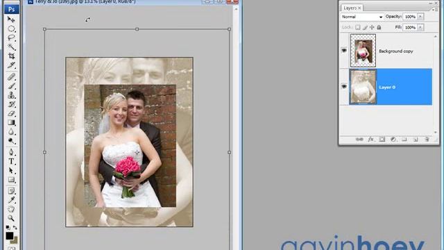Click the Opacity value field
The width and height of the screenshot is (444, 250).
(x=410, y=17)
